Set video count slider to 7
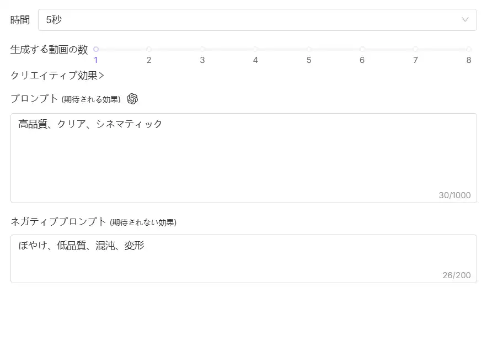The width and height of the screenshot is (487, 340). 415,49
